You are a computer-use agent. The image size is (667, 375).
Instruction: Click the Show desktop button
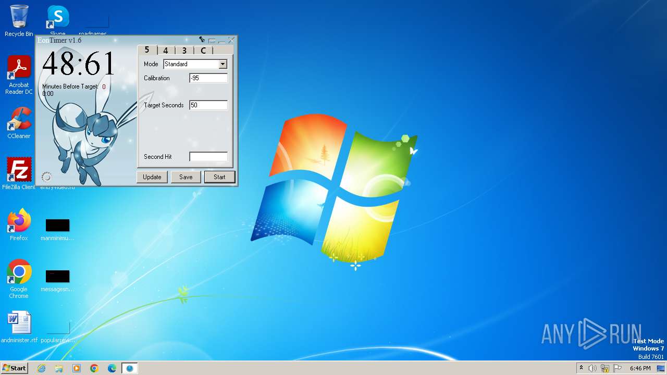click(661, 368)
